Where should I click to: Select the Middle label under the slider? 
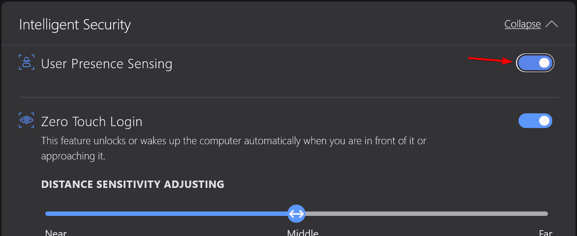pyautogui.click(x=303, y=233)
